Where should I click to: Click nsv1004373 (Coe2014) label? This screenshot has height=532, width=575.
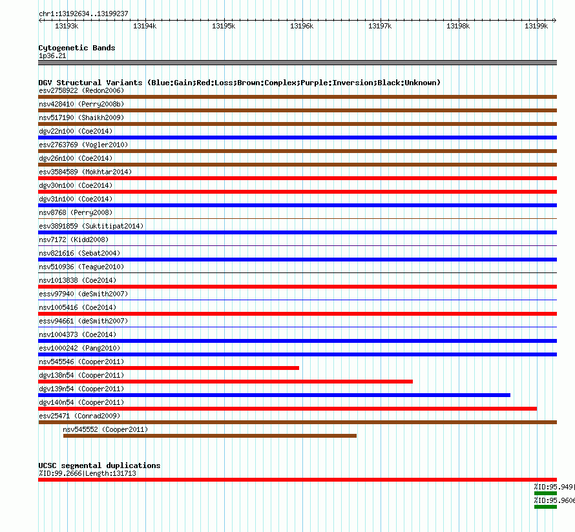pos(78,334)
